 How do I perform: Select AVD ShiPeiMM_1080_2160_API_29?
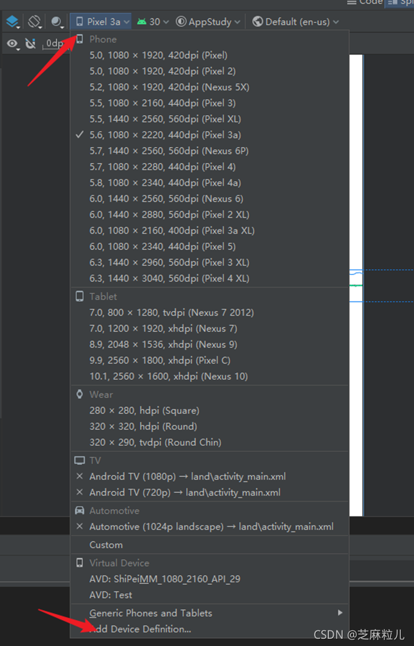209,579
